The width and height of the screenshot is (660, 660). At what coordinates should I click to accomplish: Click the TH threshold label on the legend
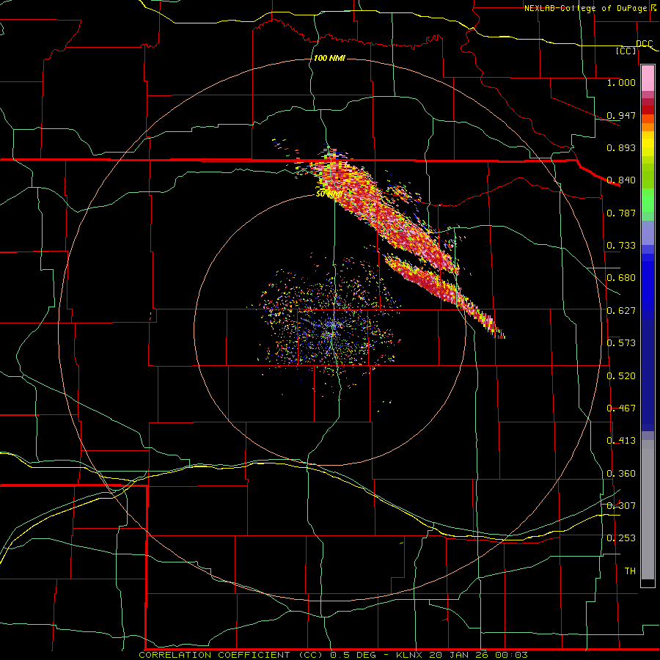tap(630, 571)
